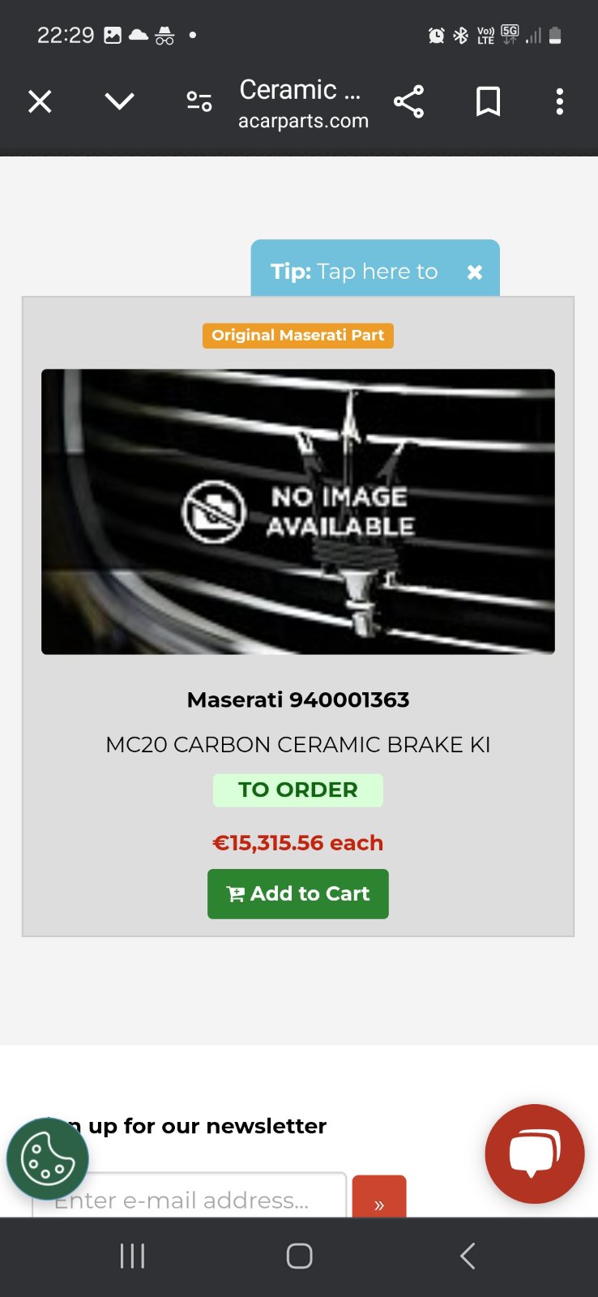Viewport: 598px width, 1297px height.
Task: Select the Original Maserati Part badge
Action: 298,336
